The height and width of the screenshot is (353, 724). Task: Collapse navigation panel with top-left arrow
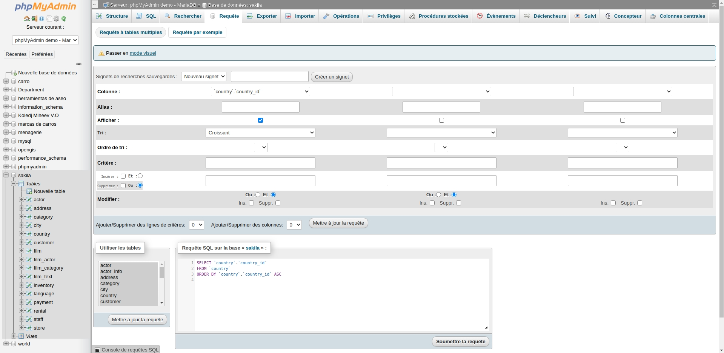click(95, 5)
